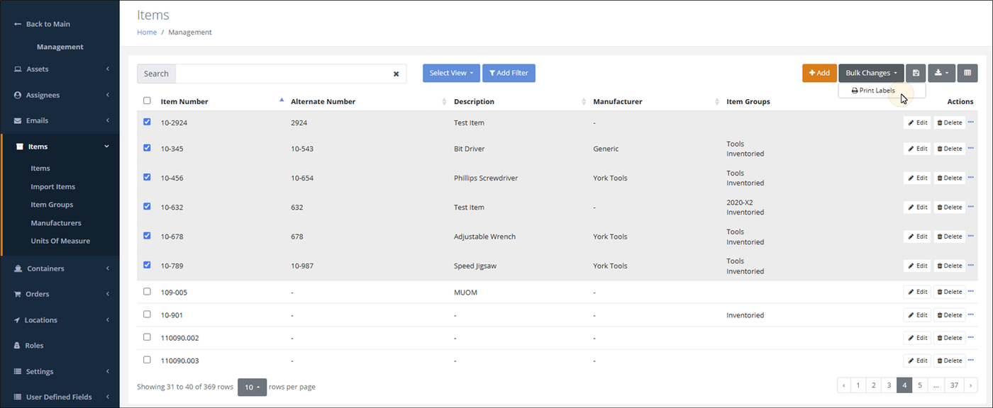This screenshot has height=408, width=993.
Task: Uncheck the 10-2924 row checkbox
Action: point(147,122)
